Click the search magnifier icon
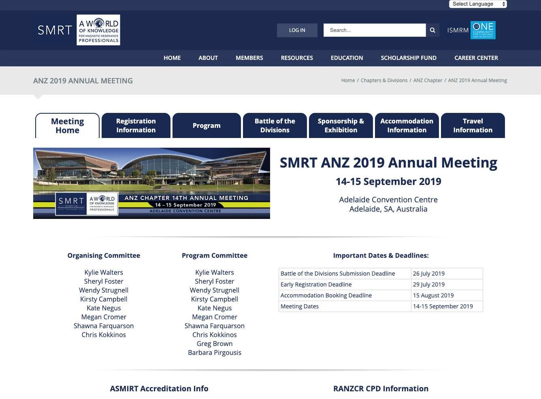541x399 pixels. pos(432,30)
